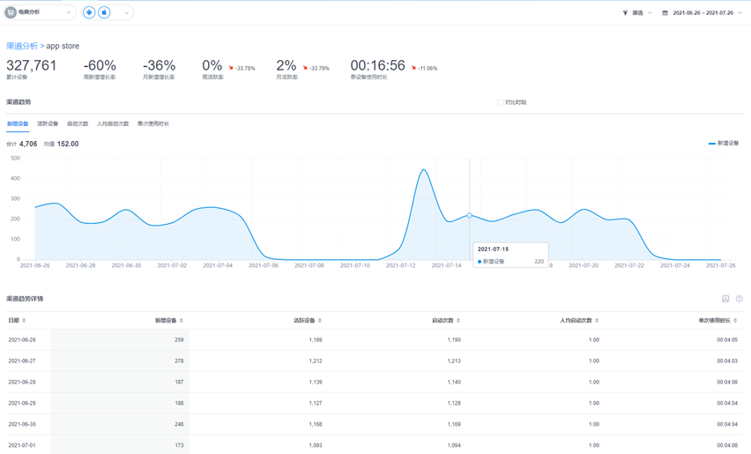Switch to the 单次使用时长 tab
The width and height of the screenshot is (751, 454).
pyautogui.click(x=153, y=123)
